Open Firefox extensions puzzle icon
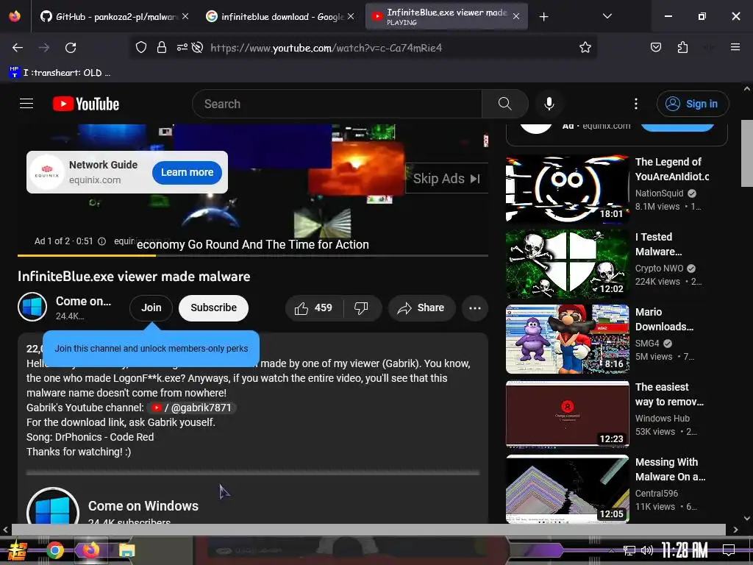 [682, 48]
